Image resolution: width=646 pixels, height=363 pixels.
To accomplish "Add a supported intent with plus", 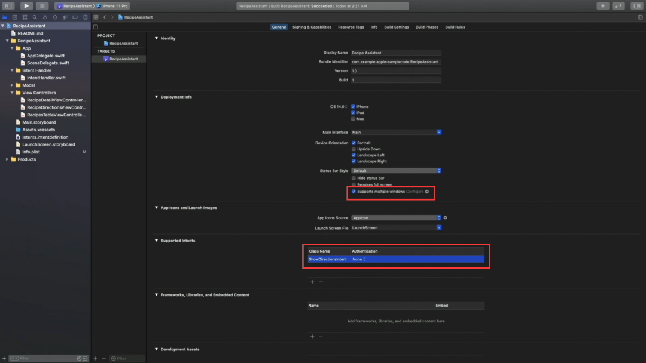I will click(312, 282).
